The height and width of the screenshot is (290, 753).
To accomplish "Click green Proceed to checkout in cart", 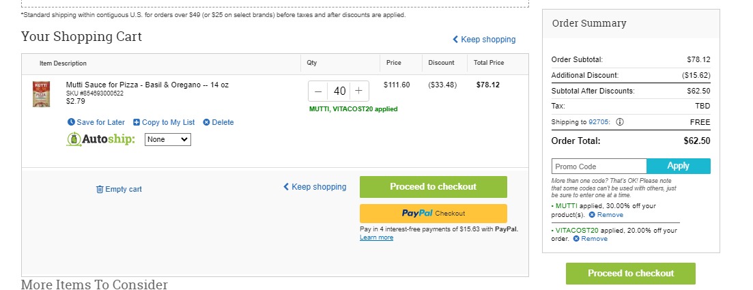I will click(434, 187).
